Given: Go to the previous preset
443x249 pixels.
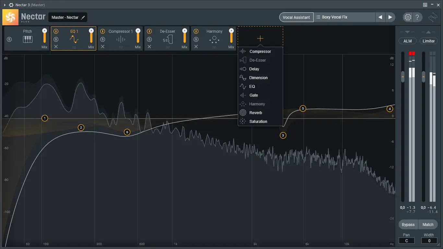Looking at the screenshot, I should coord(380,17).
